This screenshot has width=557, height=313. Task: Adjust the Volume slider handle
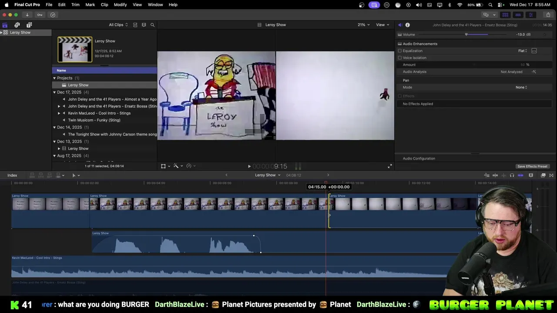point(466,34)
